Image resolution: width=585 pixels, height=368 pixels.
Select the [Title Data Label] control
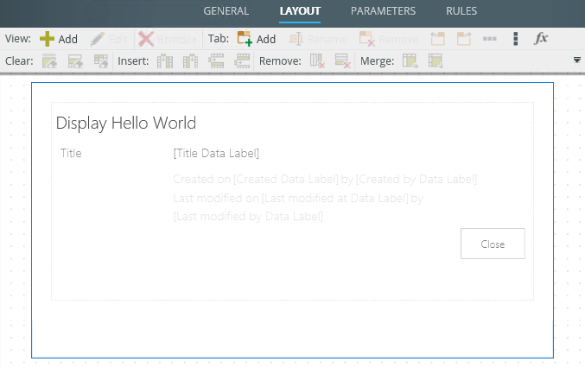click(x=216, y=153)
